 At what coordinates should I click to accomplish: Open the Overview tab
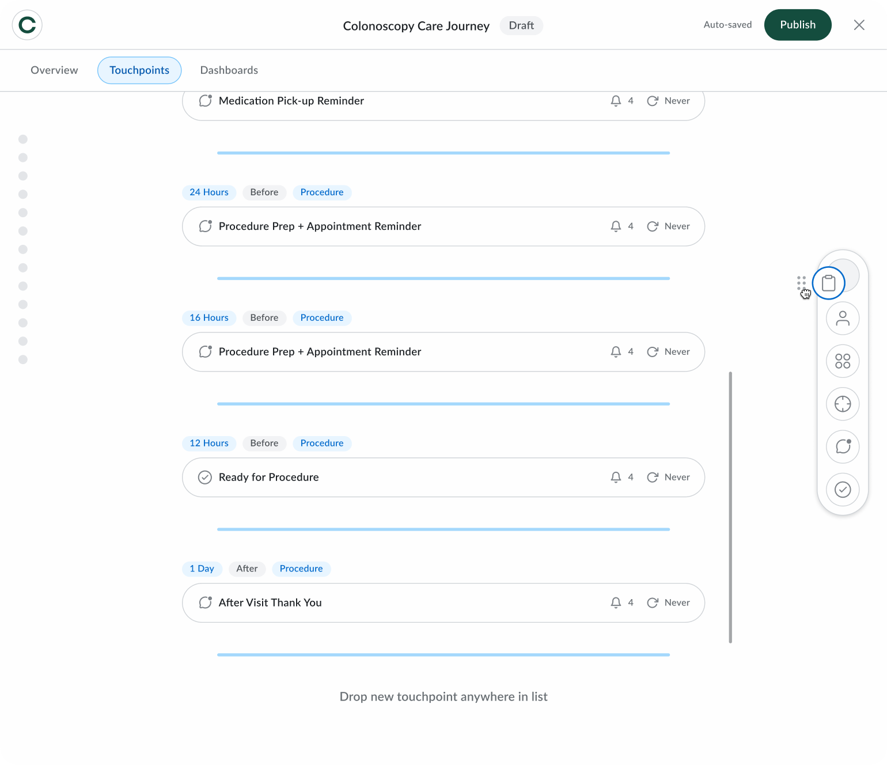coord(54,70)
